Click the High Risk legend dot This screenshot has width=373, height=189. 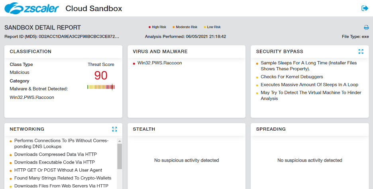(150, 27)
